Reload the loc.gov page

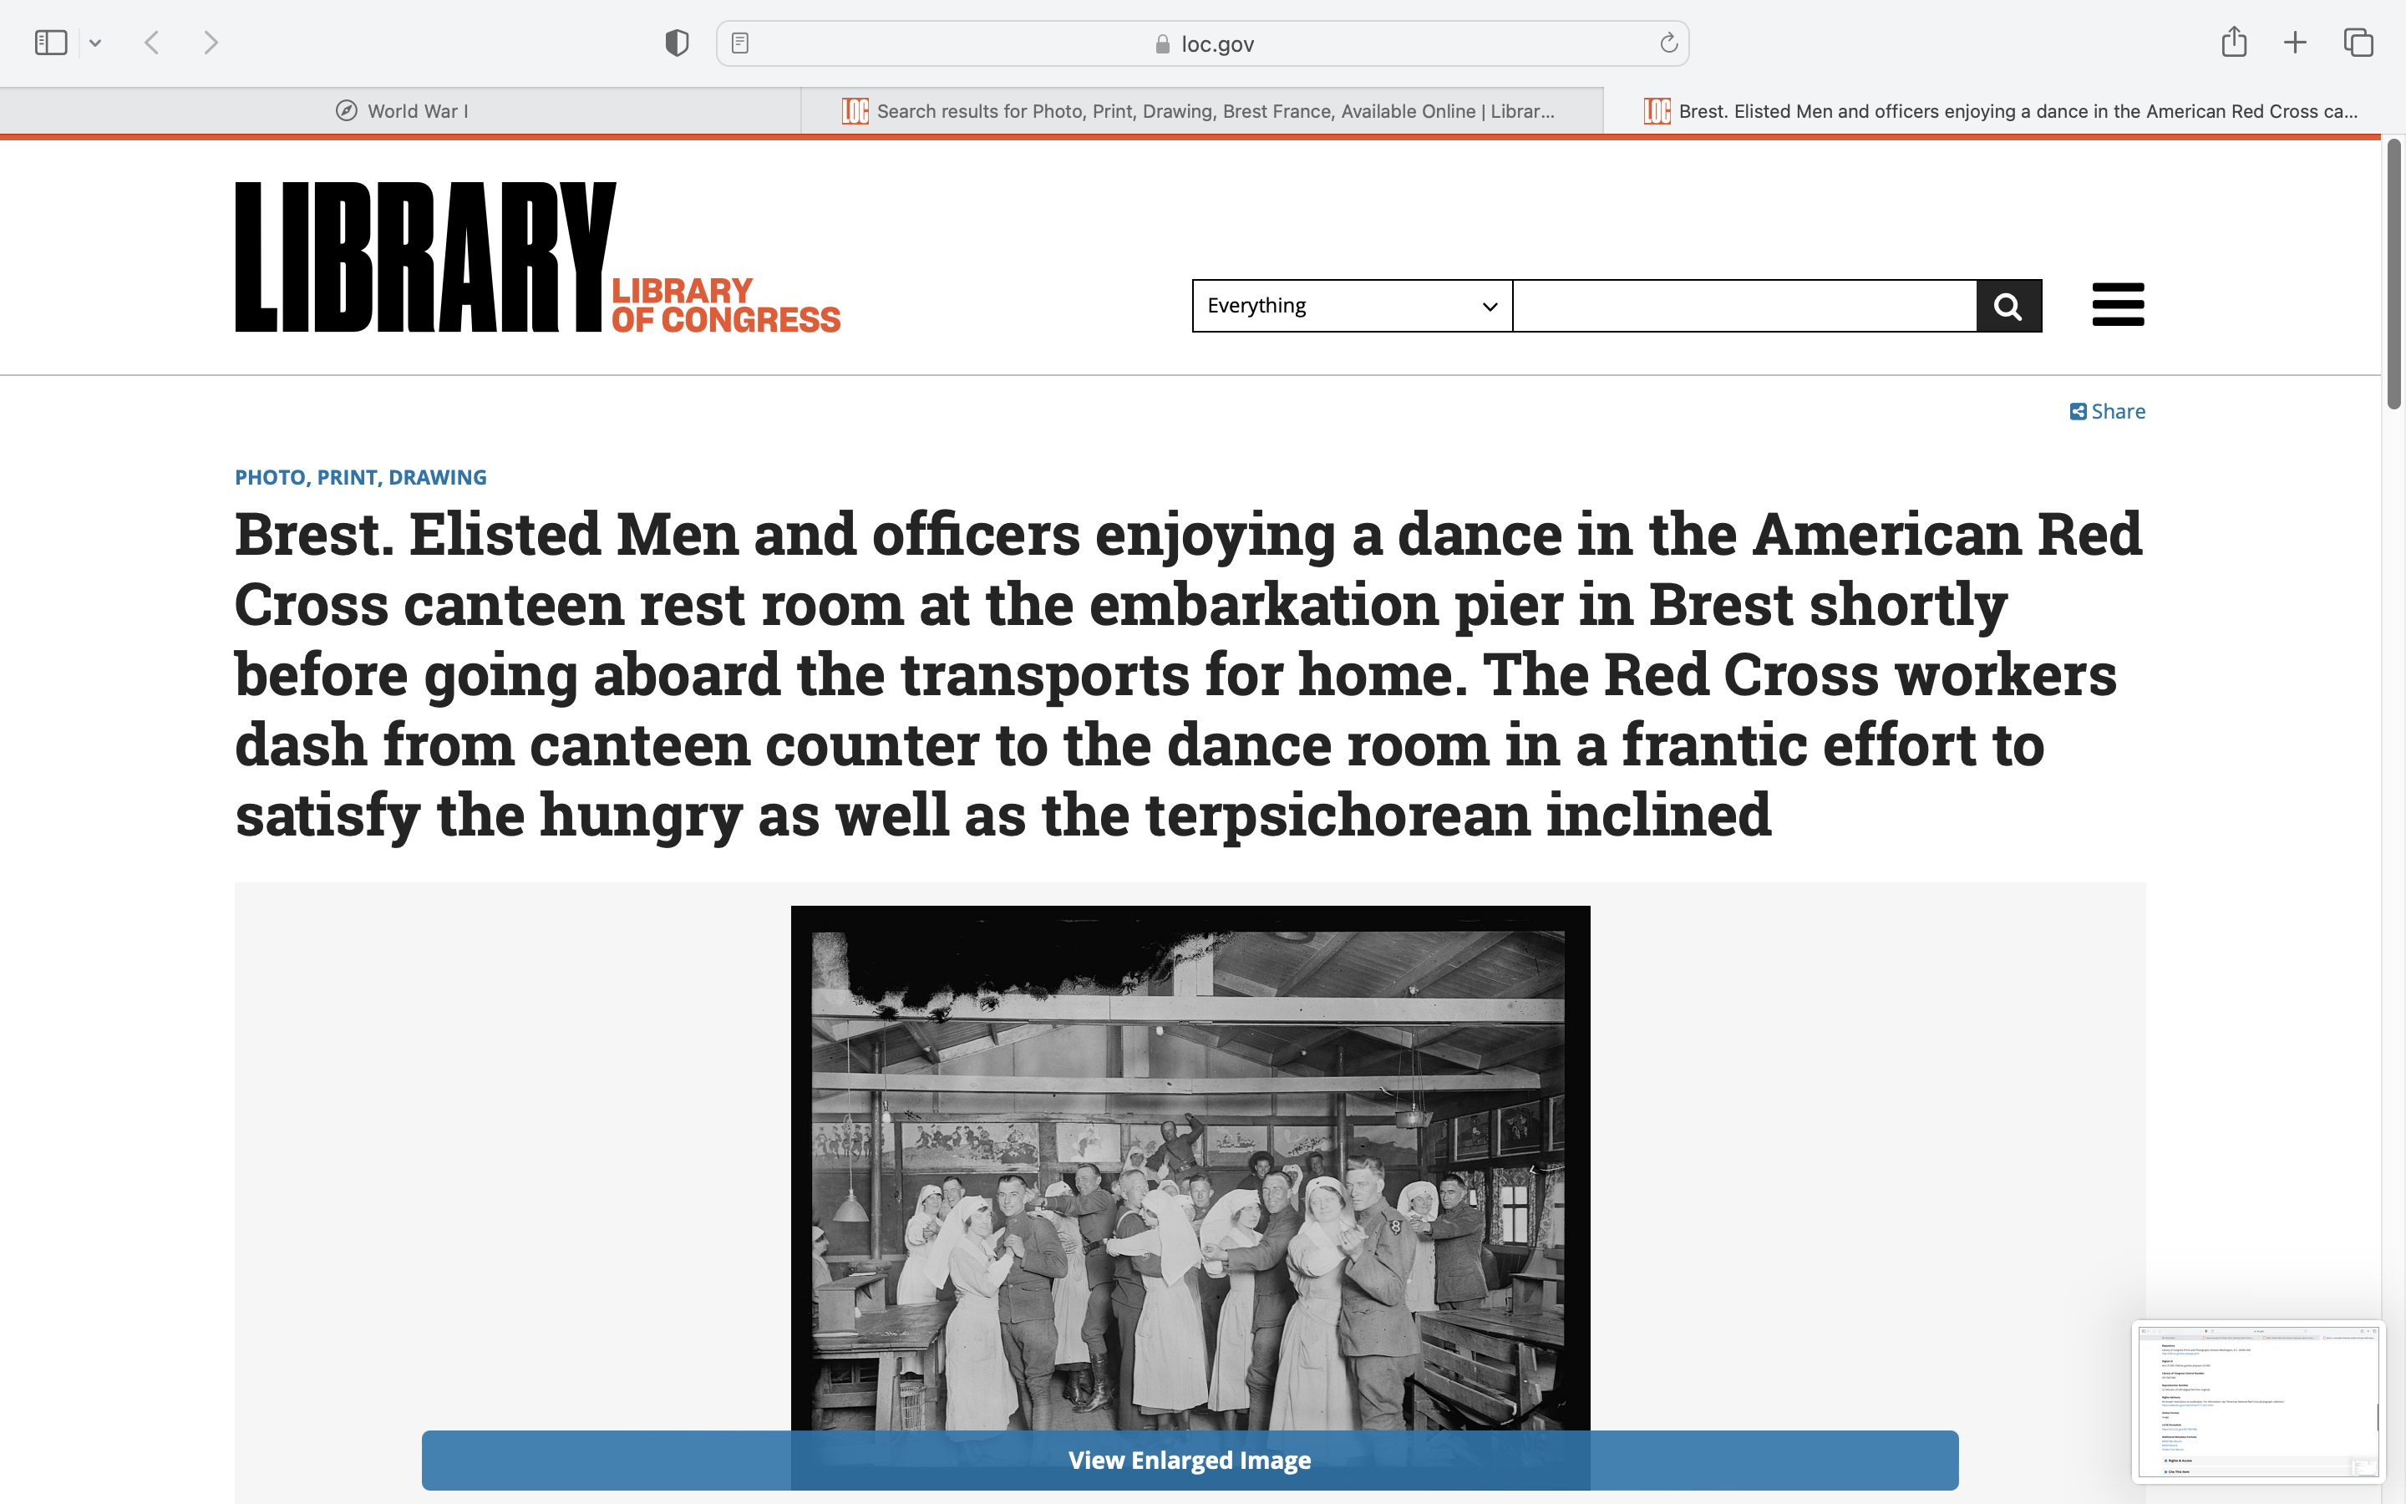click(x=1668, y=43)
